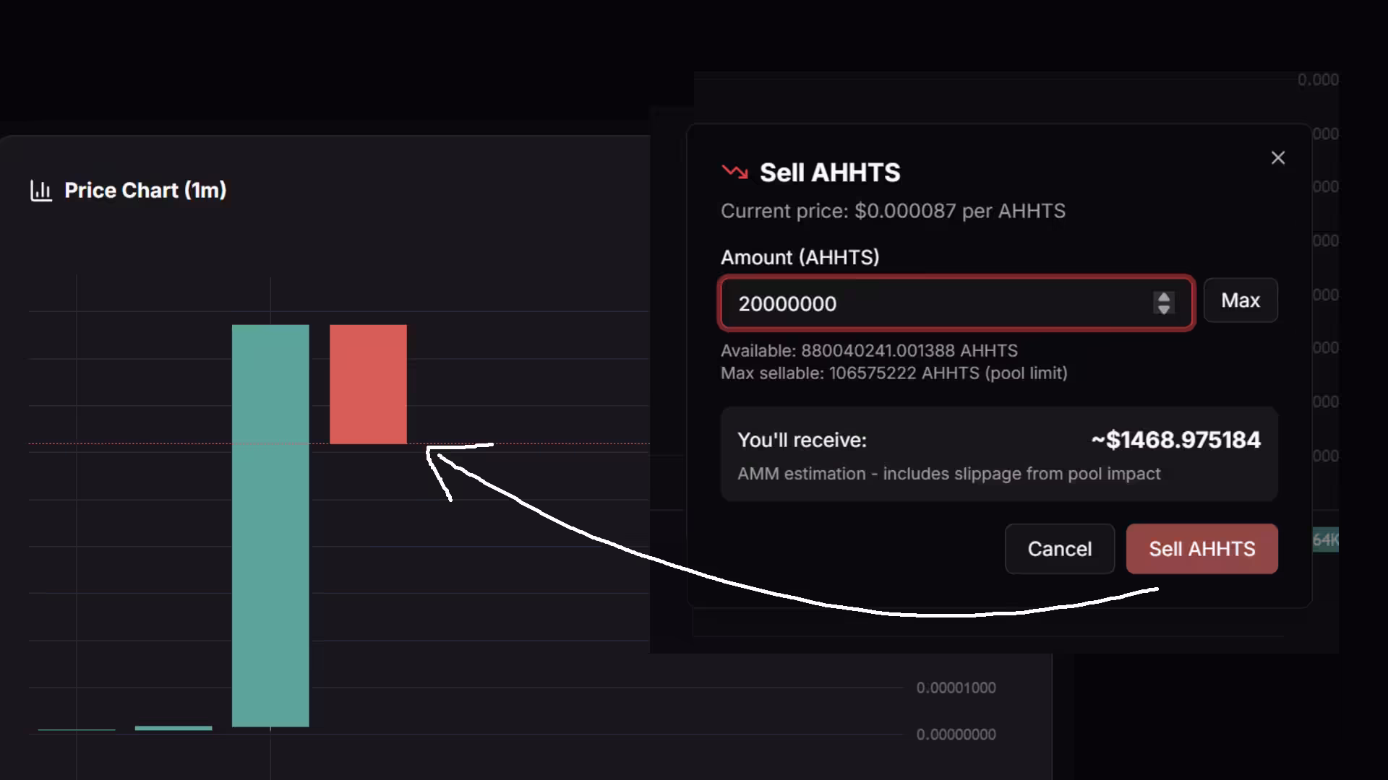Click the Current price line in the dialog
The image size is (1388, 780).
[x=893, y=211]
